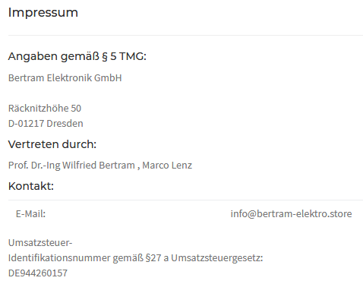Click the word Dresden in address

(x=65, y=124)
